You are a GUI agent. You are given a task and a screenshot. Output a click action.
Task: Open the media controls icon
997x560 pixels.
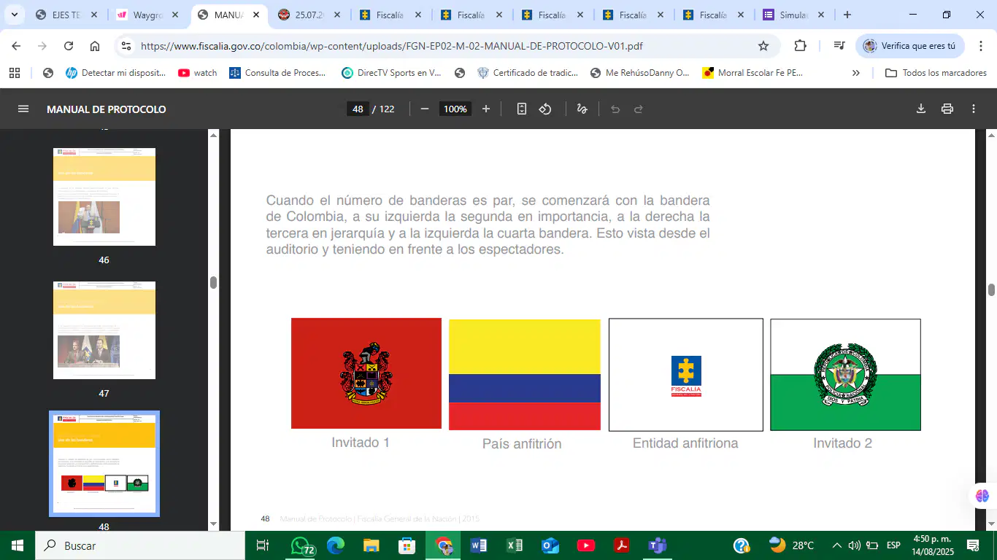[839, 46]
